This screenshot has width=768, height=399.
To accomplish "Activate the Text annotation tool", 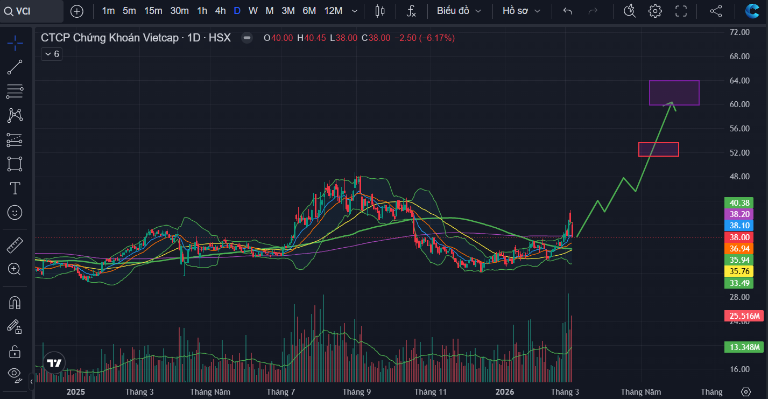I will pos(15,188).
